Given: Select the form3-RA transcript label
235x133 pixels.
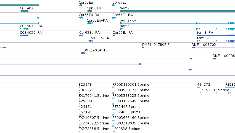Looking at the screenshot, I should 128,20.
